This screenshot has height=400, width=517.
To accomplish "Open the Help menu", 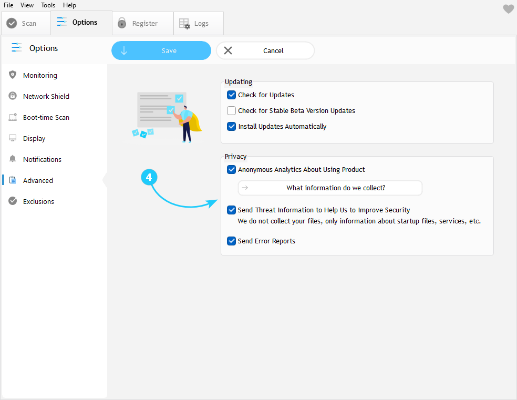I will coord(69,5).
